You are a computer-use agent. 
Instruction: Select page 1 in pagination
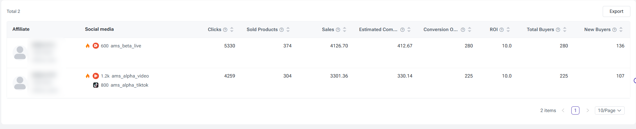[575, 110]
